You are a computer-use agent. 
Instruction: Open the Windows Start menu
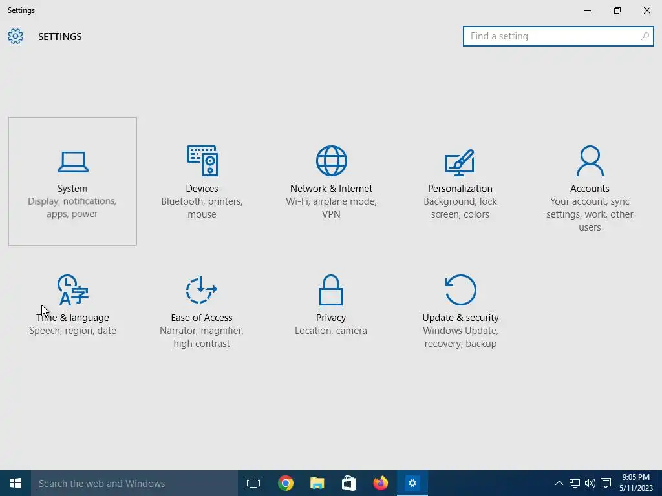point(16,483)
